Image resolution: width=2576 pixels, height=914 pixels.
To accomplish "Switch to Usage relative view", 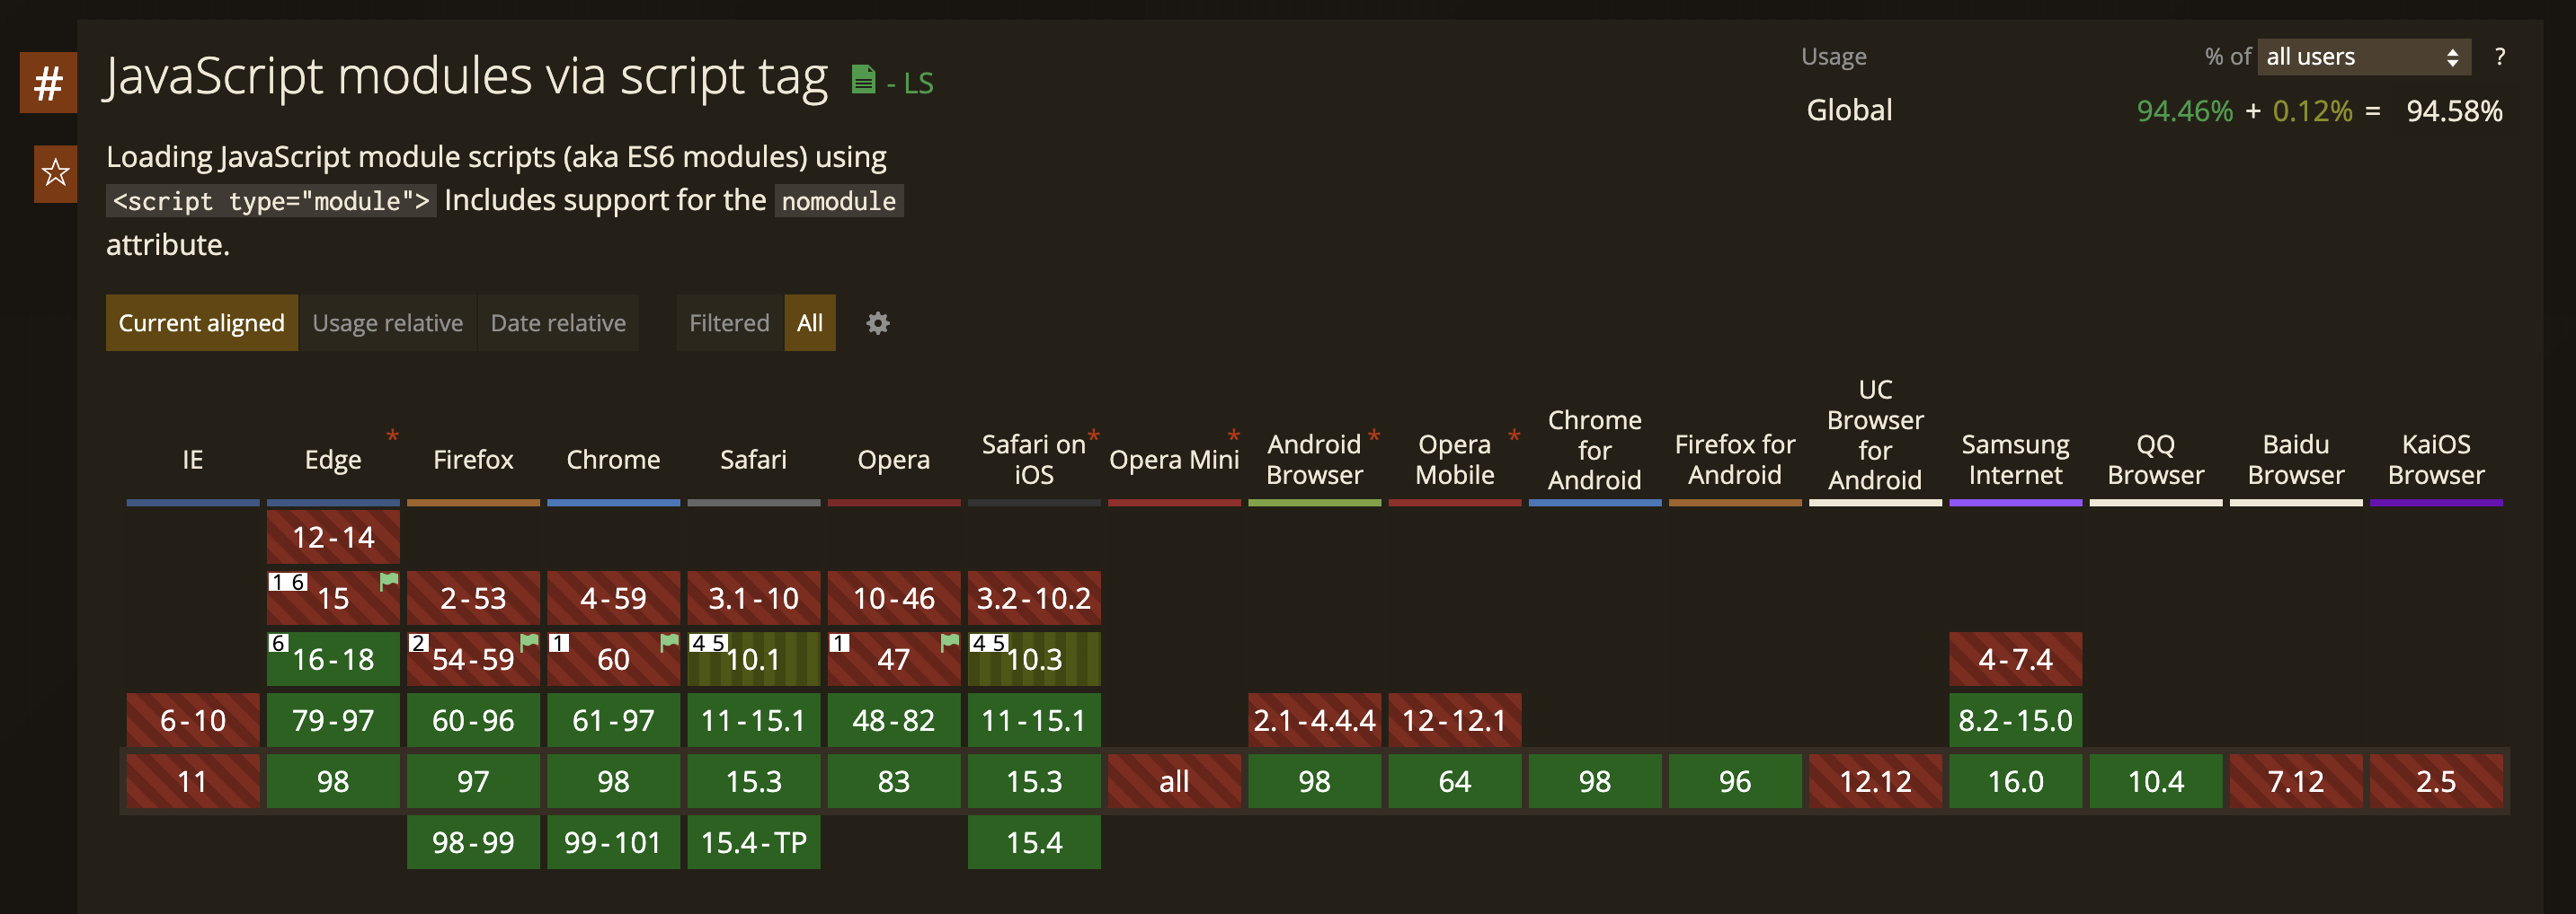I will [388, 322].
